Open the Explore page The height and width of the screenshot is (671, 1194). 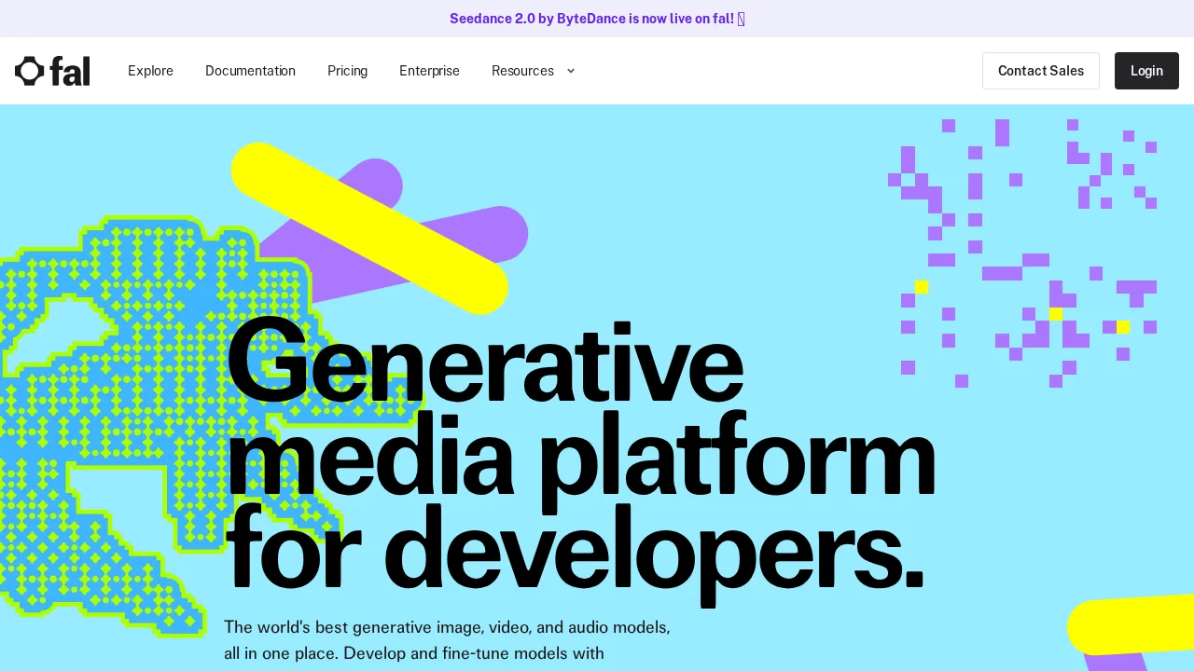click(150, 71)
